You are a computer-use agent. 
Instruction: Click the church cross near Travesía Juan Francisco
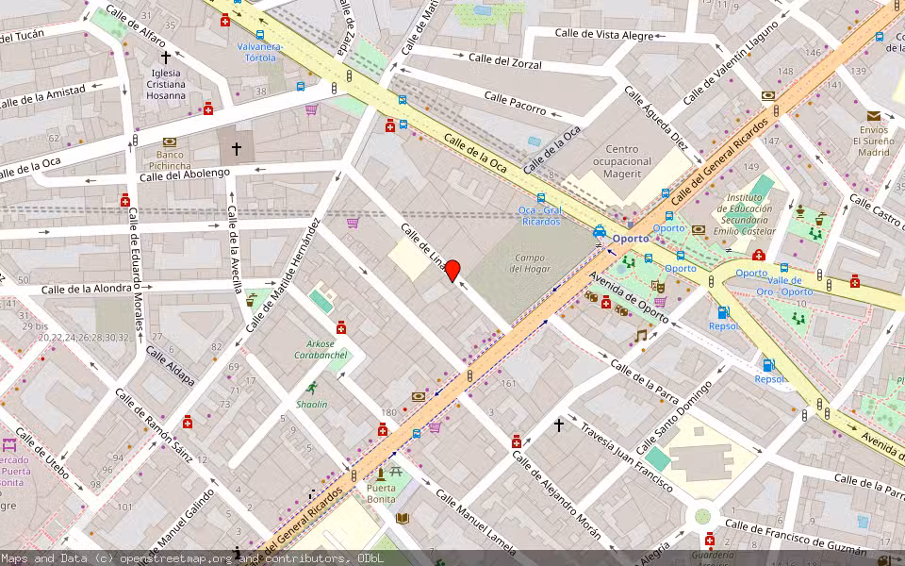pos(559,425)
